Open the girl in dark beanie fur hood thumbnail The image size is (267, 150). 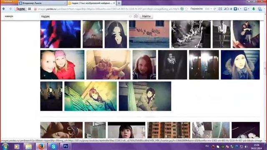tap(240, 65)
